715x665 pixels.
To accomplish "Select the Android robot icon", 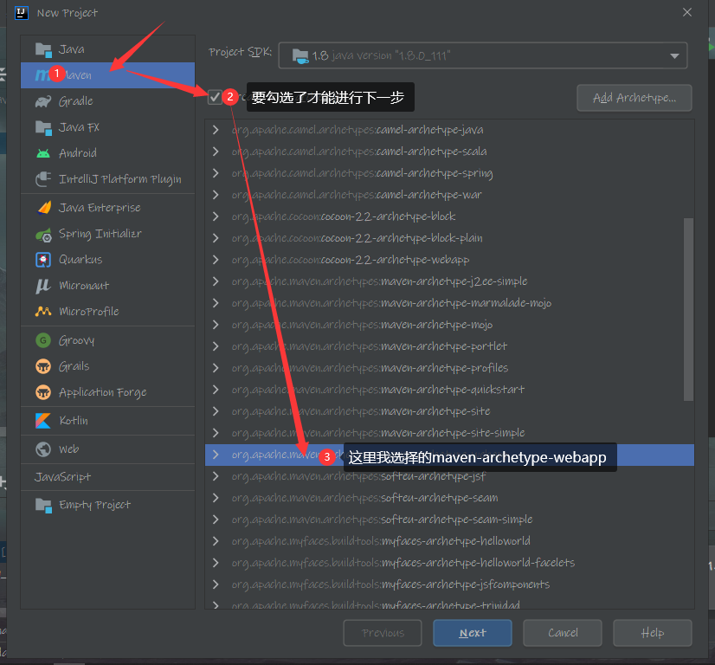I will [43, 153].
